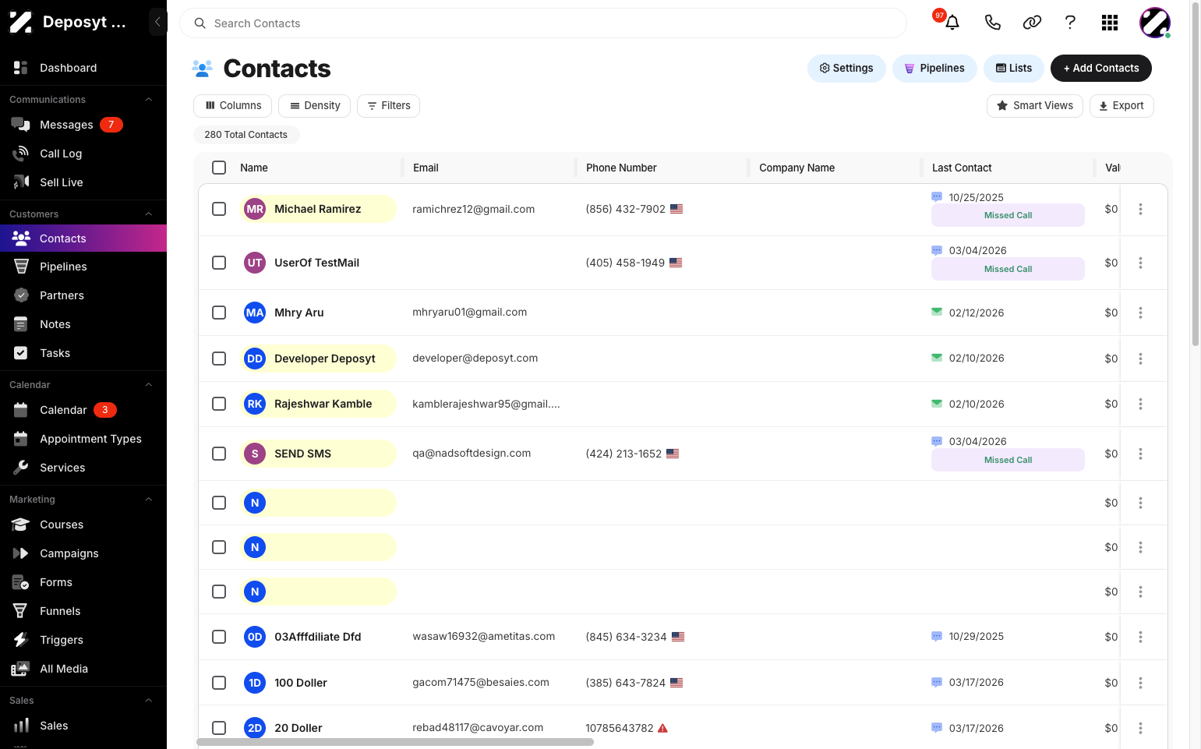Viewport: 1201px width, 749px height.
Task: Check the 03Afffdiliate Dfd row checkbox
Action: tap(219, 637)
